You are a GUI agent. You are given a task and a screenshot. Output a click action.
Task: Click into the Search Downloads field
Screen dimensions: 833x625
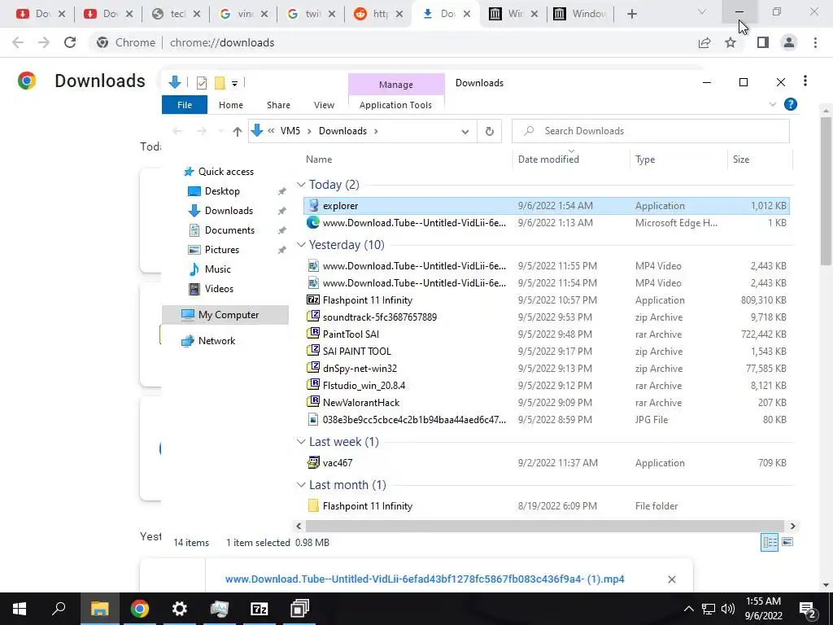coord(650,131)
